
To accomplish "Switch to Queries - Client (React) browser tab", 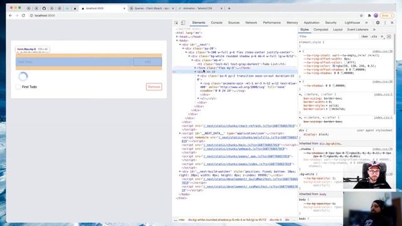I will 152,8.
